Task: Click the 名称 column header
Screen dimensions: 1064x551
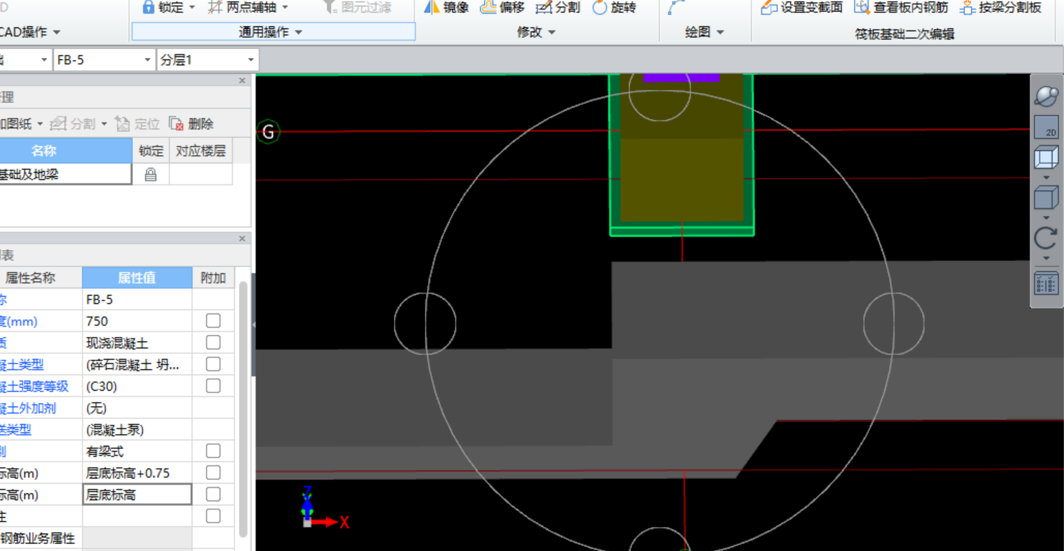Action: (65, 151)
